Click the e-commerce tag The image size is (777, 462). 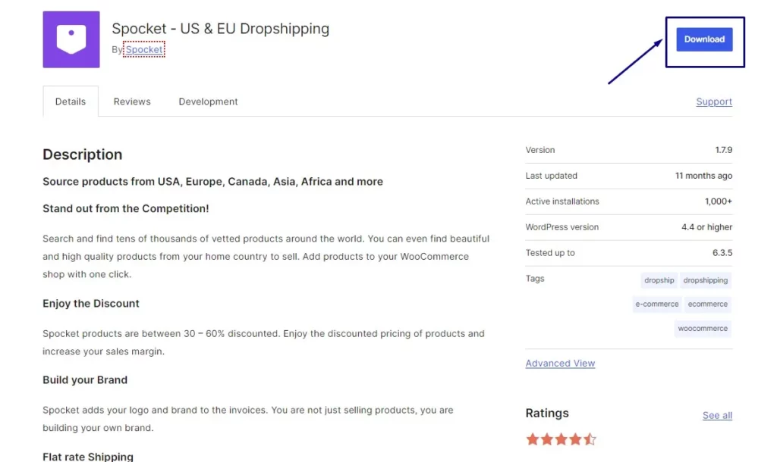[x=657, y=304]
